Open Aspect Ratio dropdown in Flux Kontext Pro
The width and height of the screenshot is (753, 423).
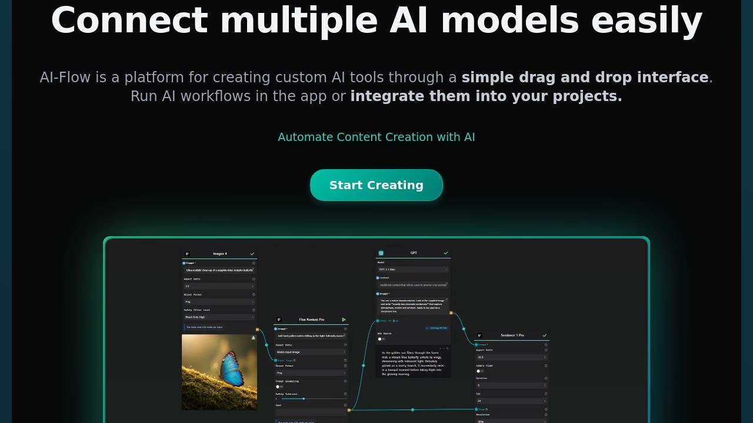(311, 352)
